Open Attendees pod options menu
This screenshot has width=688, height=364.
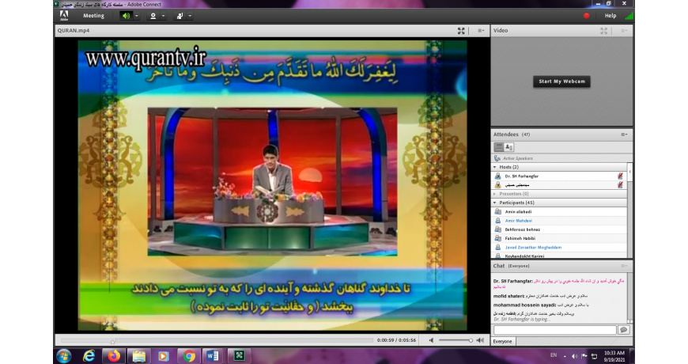click(x=623, y=135)
